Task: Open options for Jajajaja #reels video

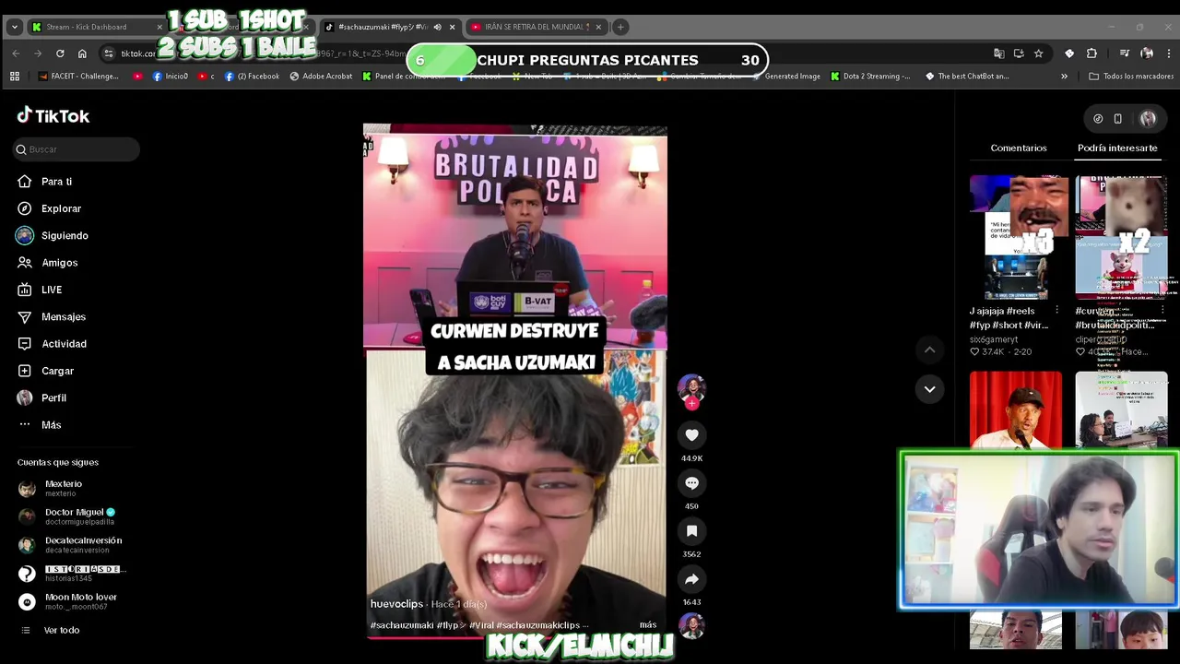Action: [1056, 311]
